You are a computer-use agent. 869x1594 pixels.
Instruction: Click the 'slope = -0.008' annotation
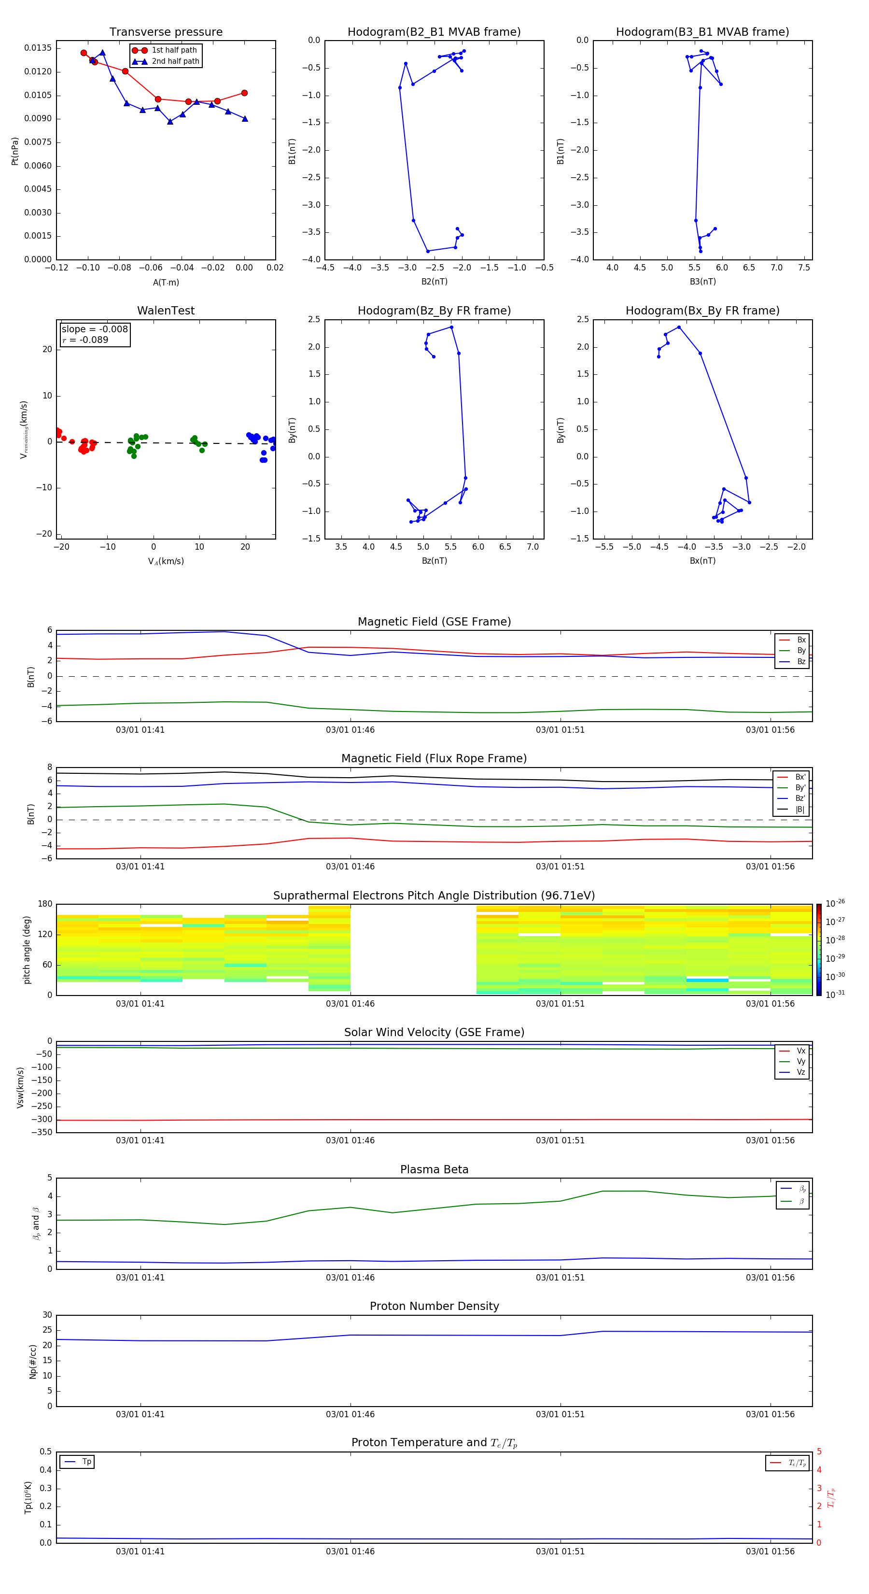tap(95, 329)
